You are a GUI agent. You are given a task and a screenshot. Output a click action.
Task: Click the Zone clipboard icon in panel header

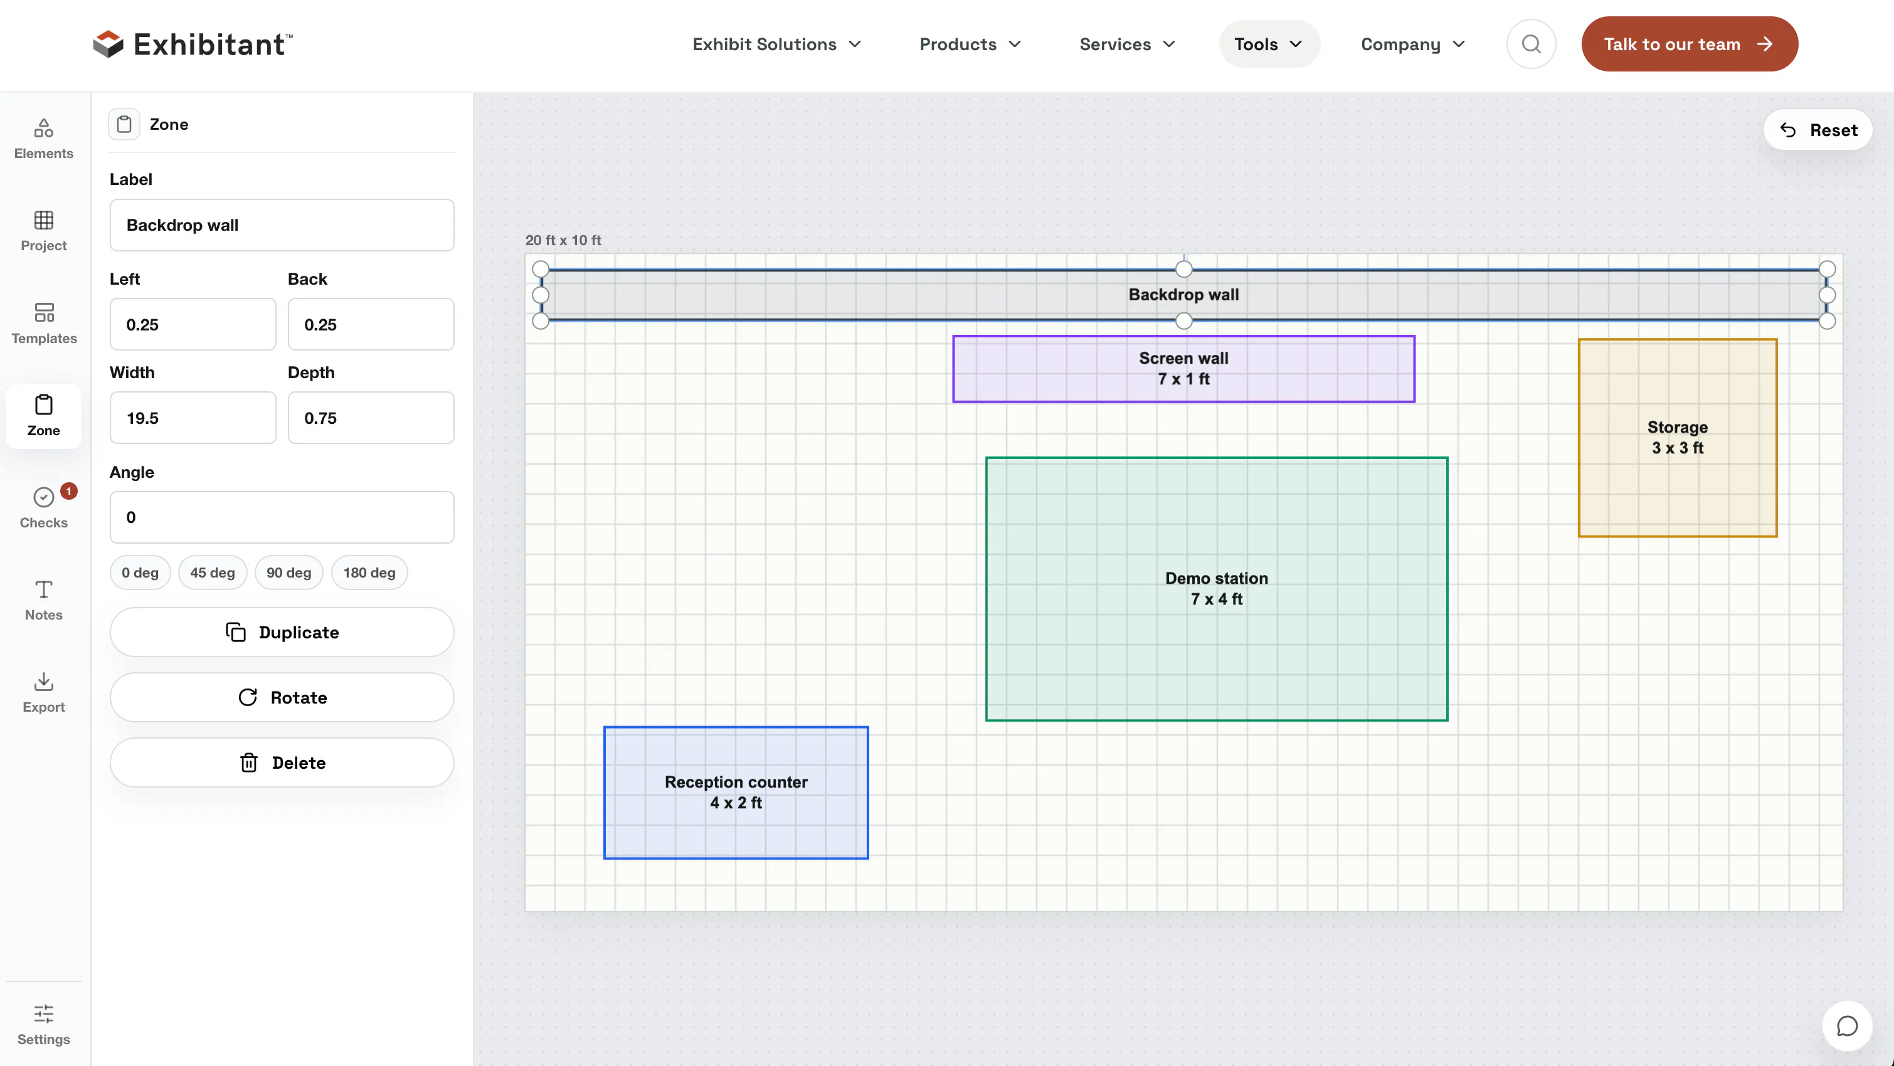click(x=124, y=124)
